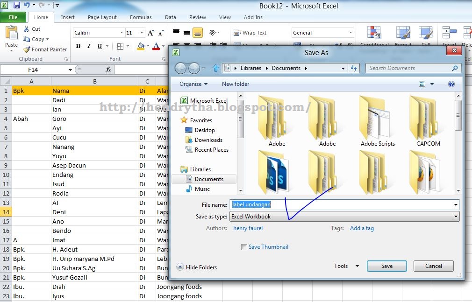Click Forward arrow in Save As dialog
Image resolution: width=472 pixels, height=302 pixels.
pyautogui.click(x=194, y=68)
